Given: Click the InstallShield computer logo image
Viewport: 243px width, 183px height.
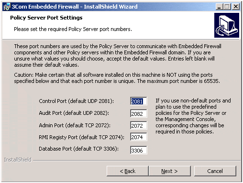Looking at the screenshot, I should click(x=227, y=25).
